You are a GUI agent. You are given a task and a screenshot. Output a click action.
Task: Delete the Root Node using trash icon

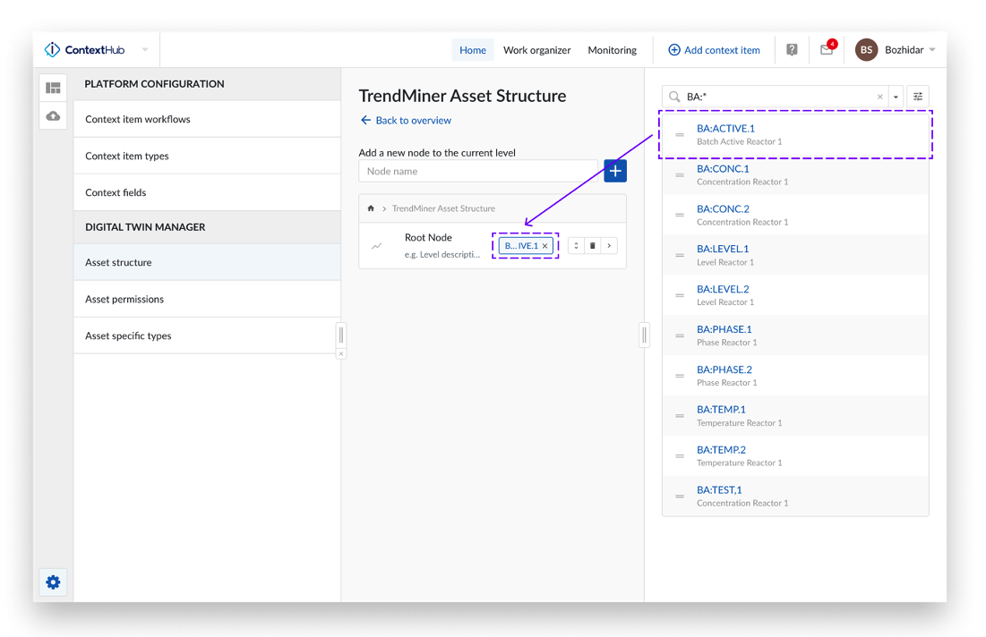pos(593,246)
